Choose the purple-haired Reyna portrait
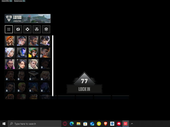 (10, 64)
